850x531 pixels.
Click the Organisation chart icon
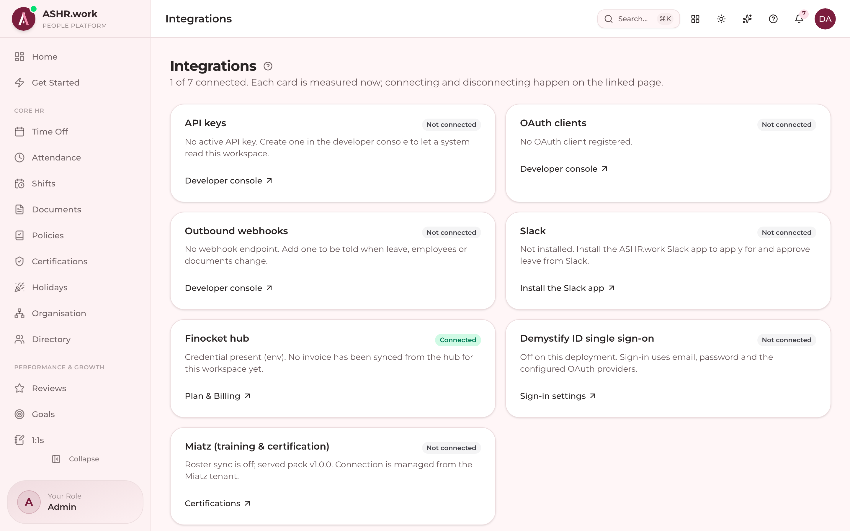tap(19, 314)
